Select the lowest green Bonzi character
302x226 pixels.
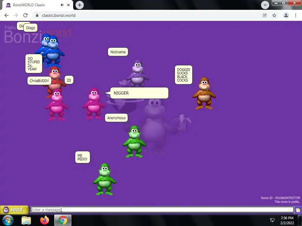[104, 179]
